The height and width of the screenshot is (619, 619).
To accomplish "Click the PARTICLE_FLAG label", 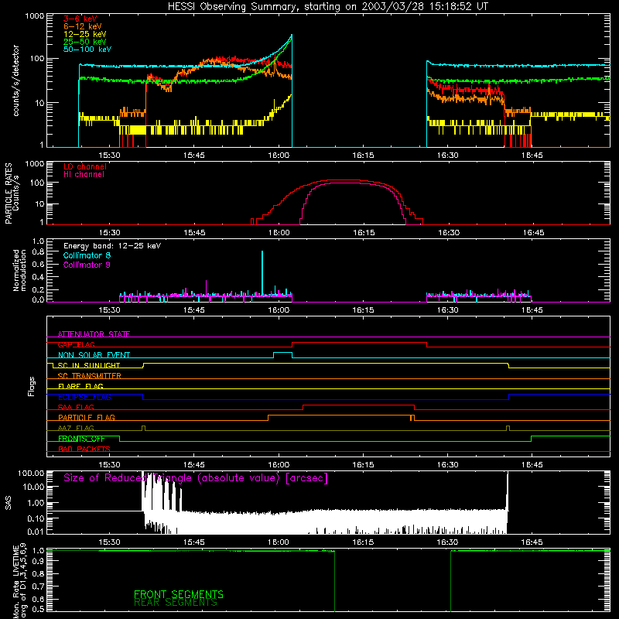I will 87,417.
